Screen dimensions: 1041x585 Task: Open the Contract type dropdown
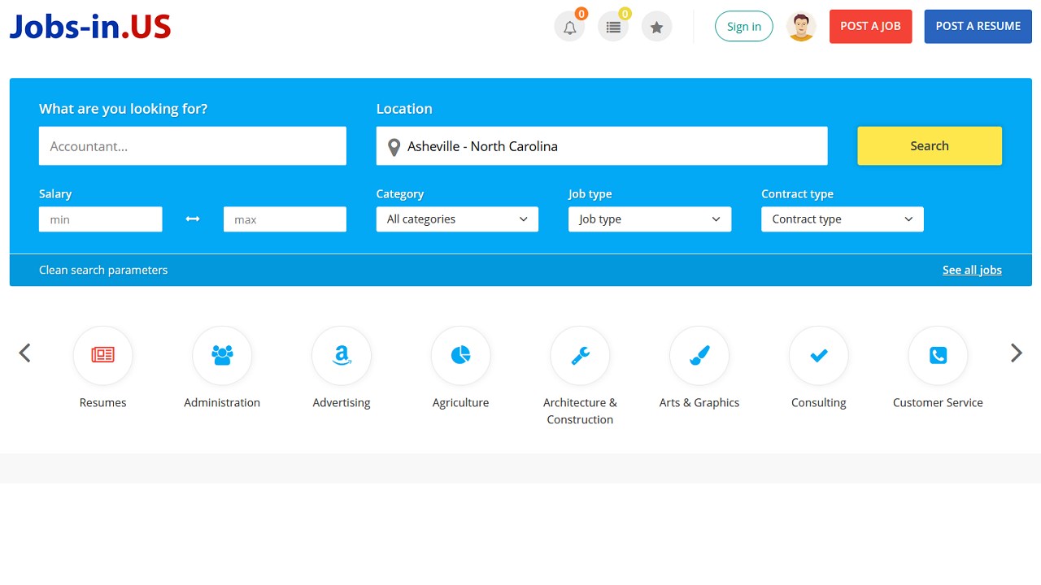point(842,219)
